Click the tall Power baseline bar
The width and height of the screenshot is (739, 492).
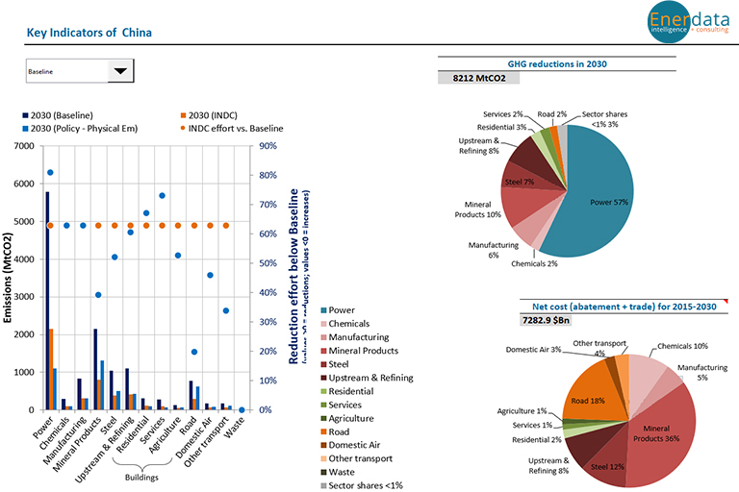click(x=47, y=301)
